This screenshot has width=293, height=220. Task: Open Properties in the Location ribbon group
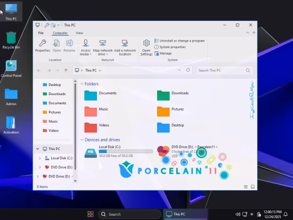43,46
